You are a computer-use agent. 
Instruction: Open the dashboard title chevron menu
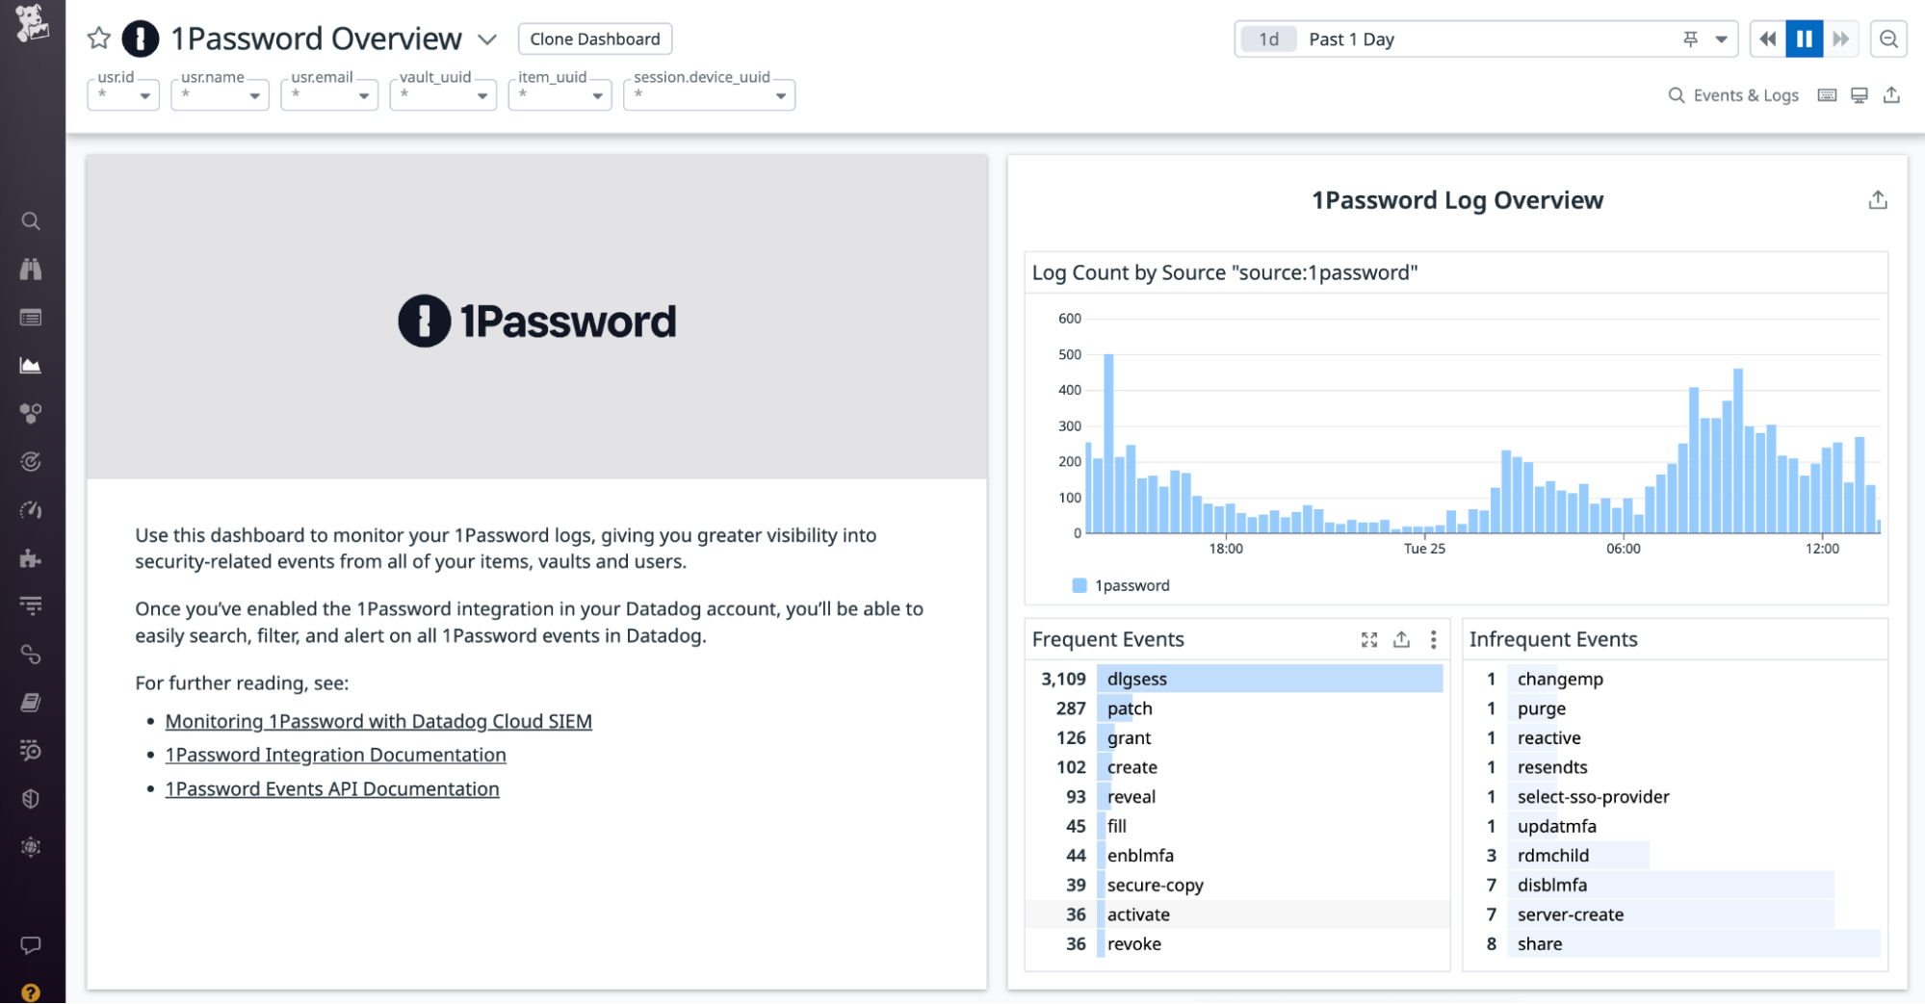tap(488, 39)
